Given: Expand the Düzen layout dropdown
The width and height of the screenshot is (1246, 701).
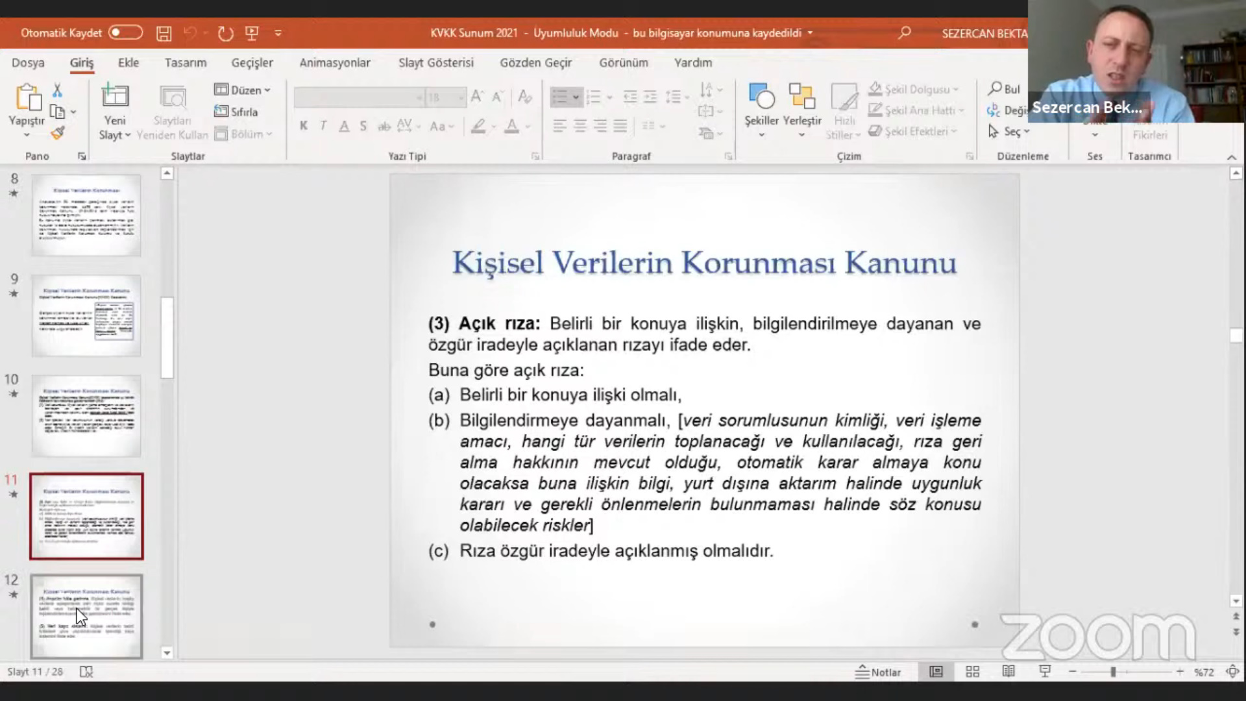Looking at the screenshot, I should (x=243, y=90).
